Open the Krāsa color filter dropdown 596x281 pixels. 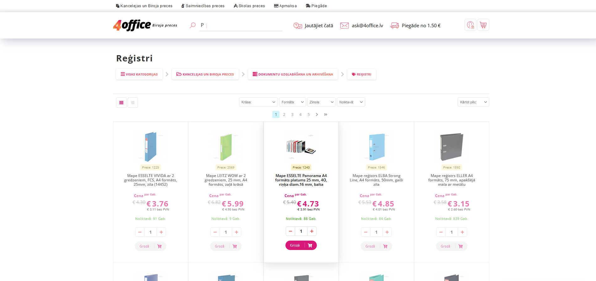pyautogui.click(x=258, y=102)
